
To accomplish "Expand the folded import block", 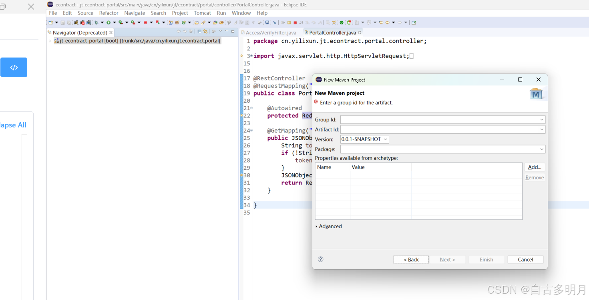I will click(251, 56).
